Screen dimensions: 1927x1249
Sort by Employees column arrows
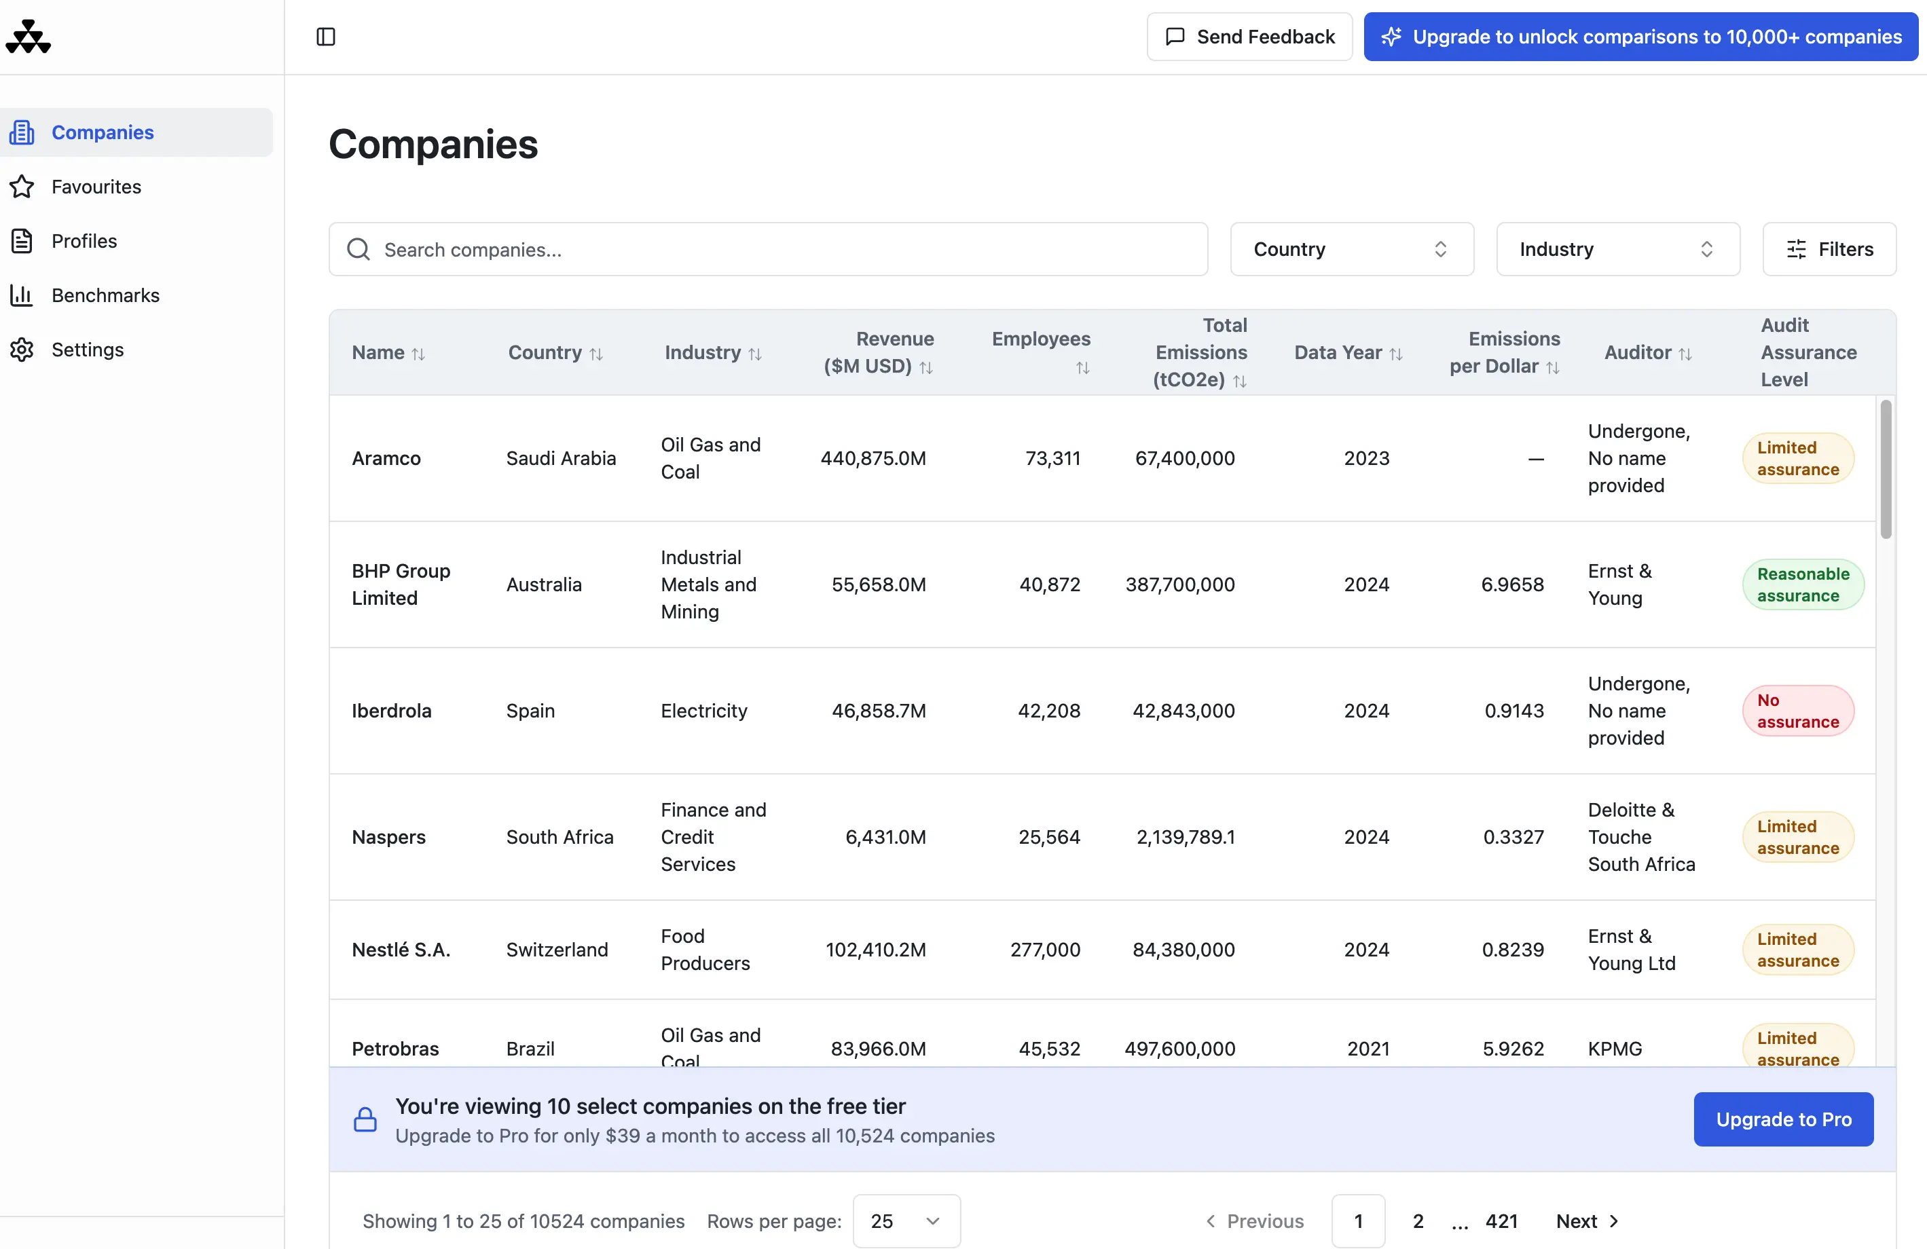pos(1082,369)
